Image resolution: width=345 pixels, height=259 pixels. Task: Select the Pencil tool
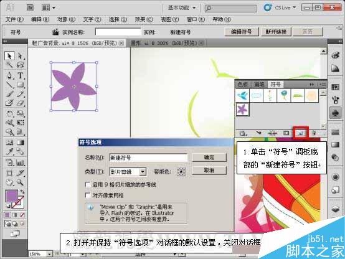pyautogui.click(x=21, y=94)
